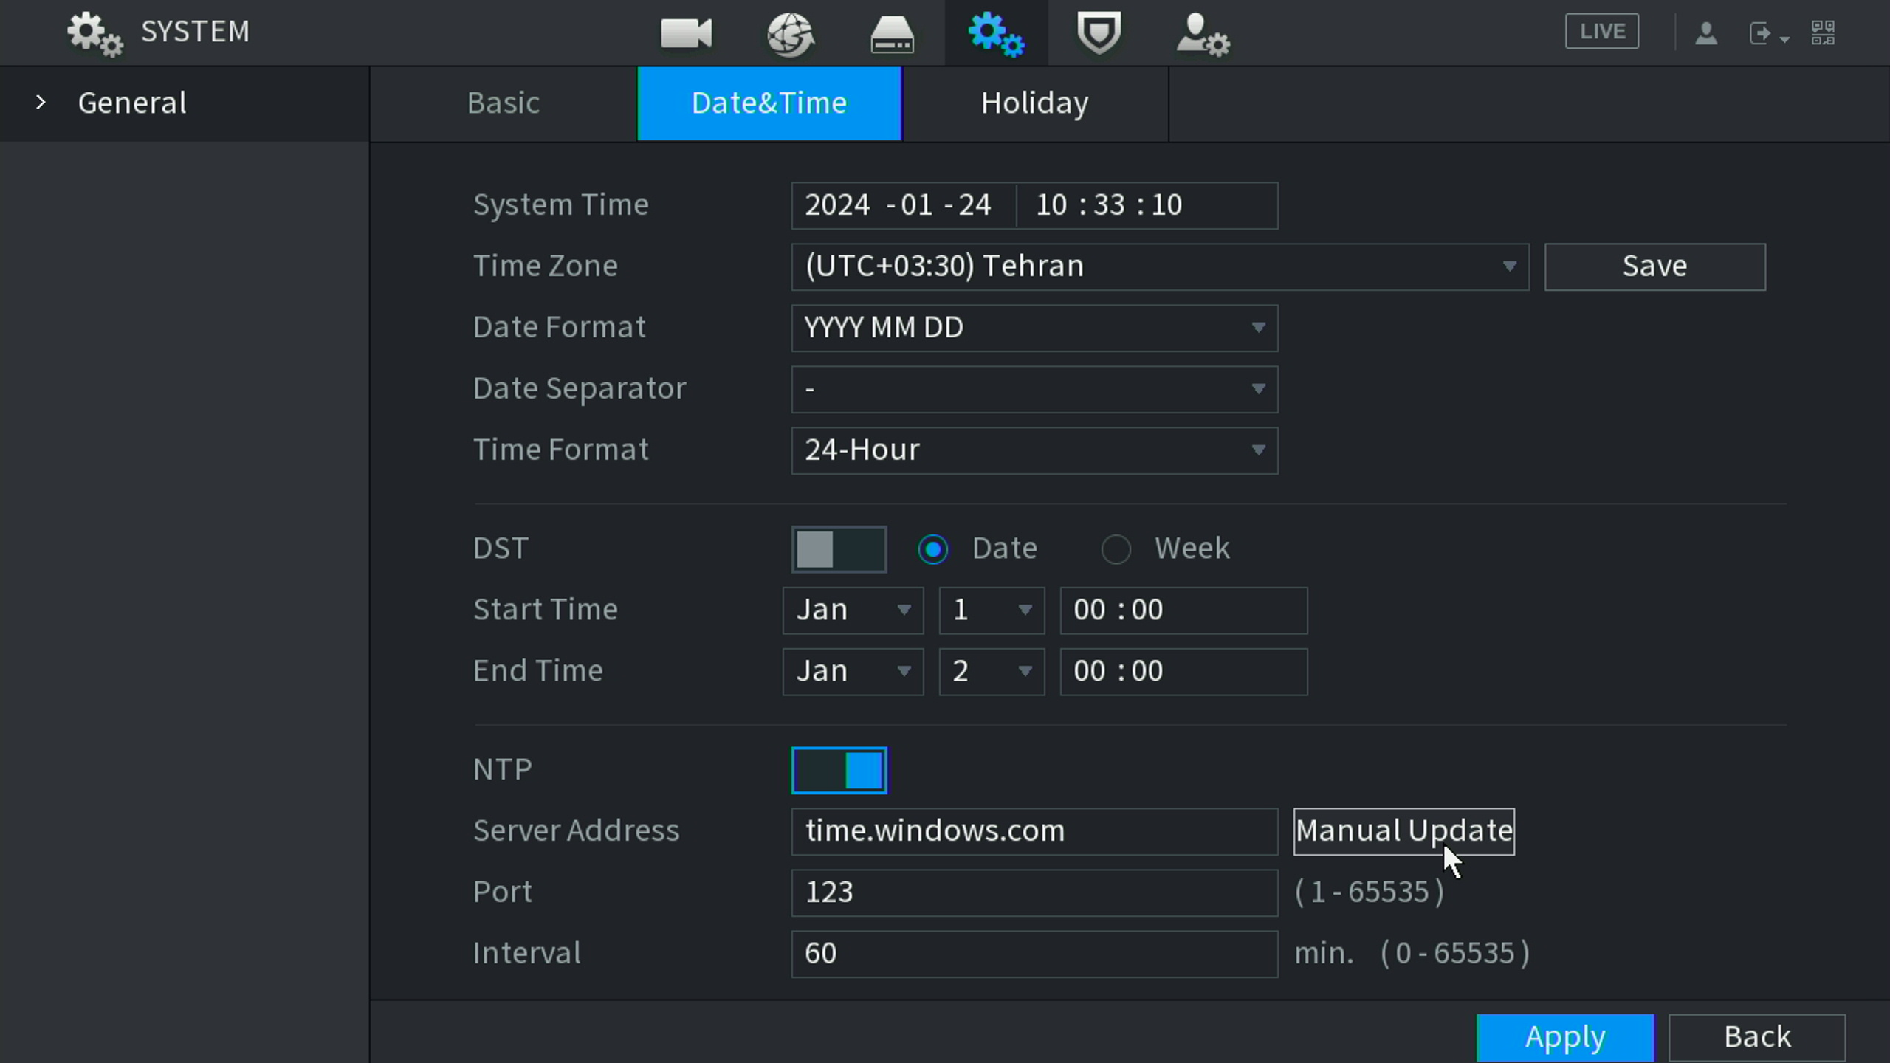Open the Time Zone dropdown
This screenshot has width=1890, height=1063.
click(x=1159, y=266)
